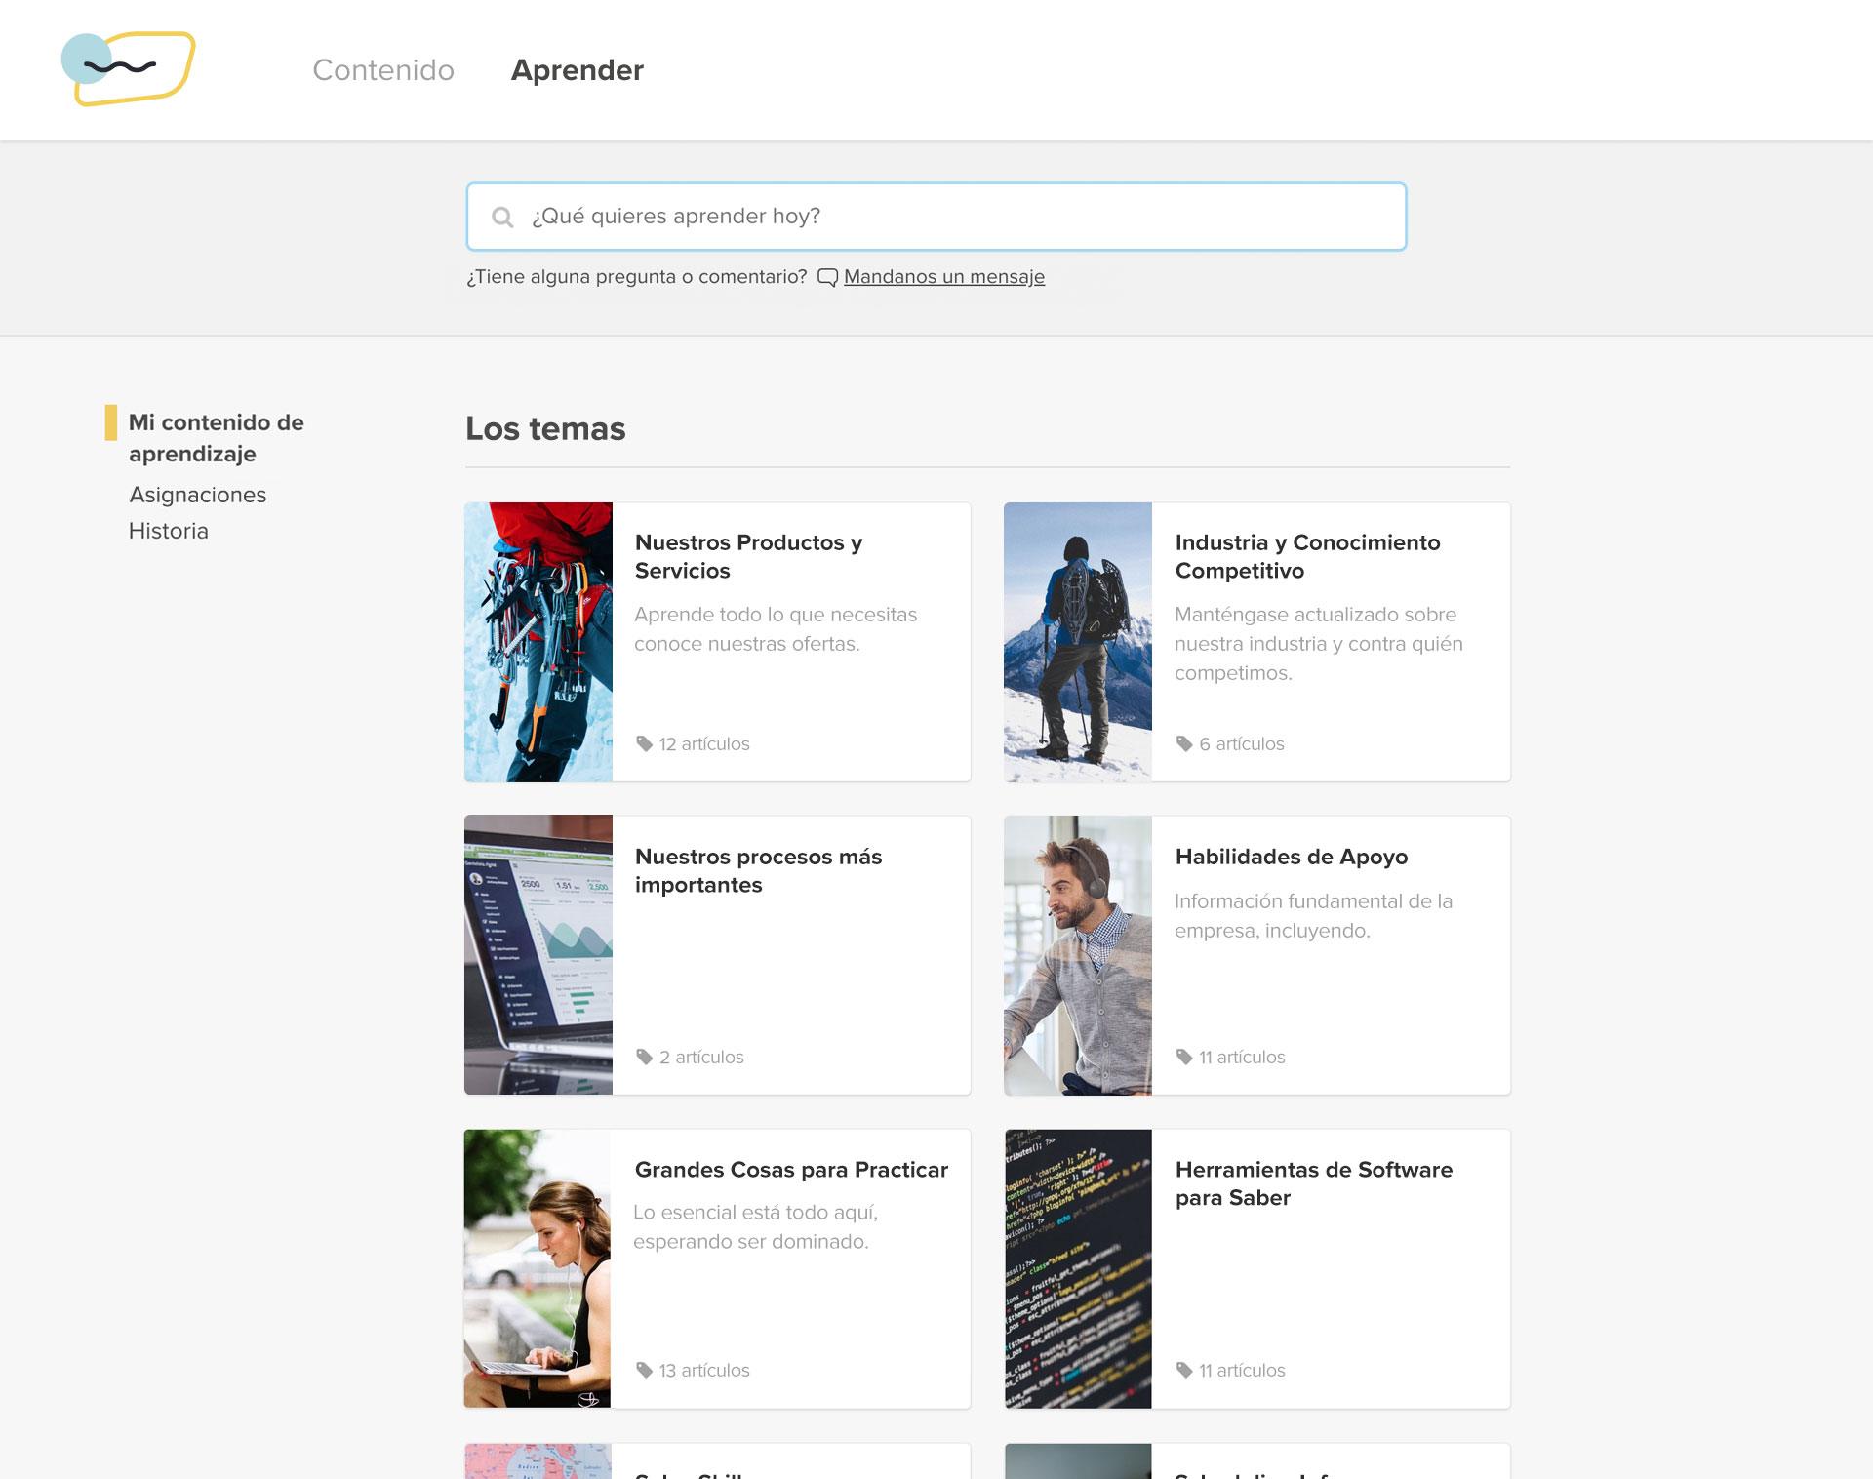The height and width of the screenshot is (1479, 1873).
Task: Click the woman with earphones thumbnail
Action: click(x=538, y=1268)
